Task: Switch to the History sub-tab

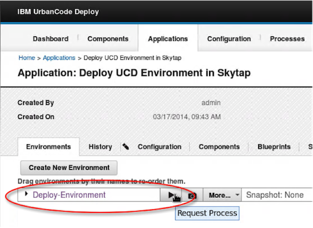Action: click(x=100, y=147)
